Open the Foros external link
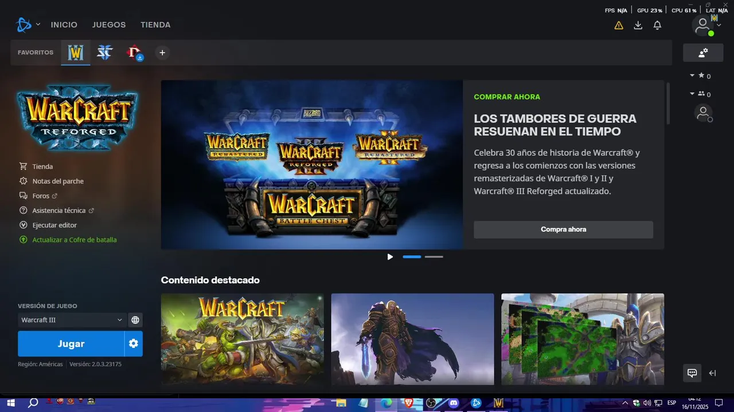This screenshot has width=734, height=412. click(45, 196)
